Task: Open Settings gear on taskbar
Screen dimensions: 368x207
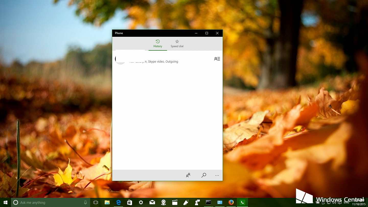Action: [x=141, y=202]
